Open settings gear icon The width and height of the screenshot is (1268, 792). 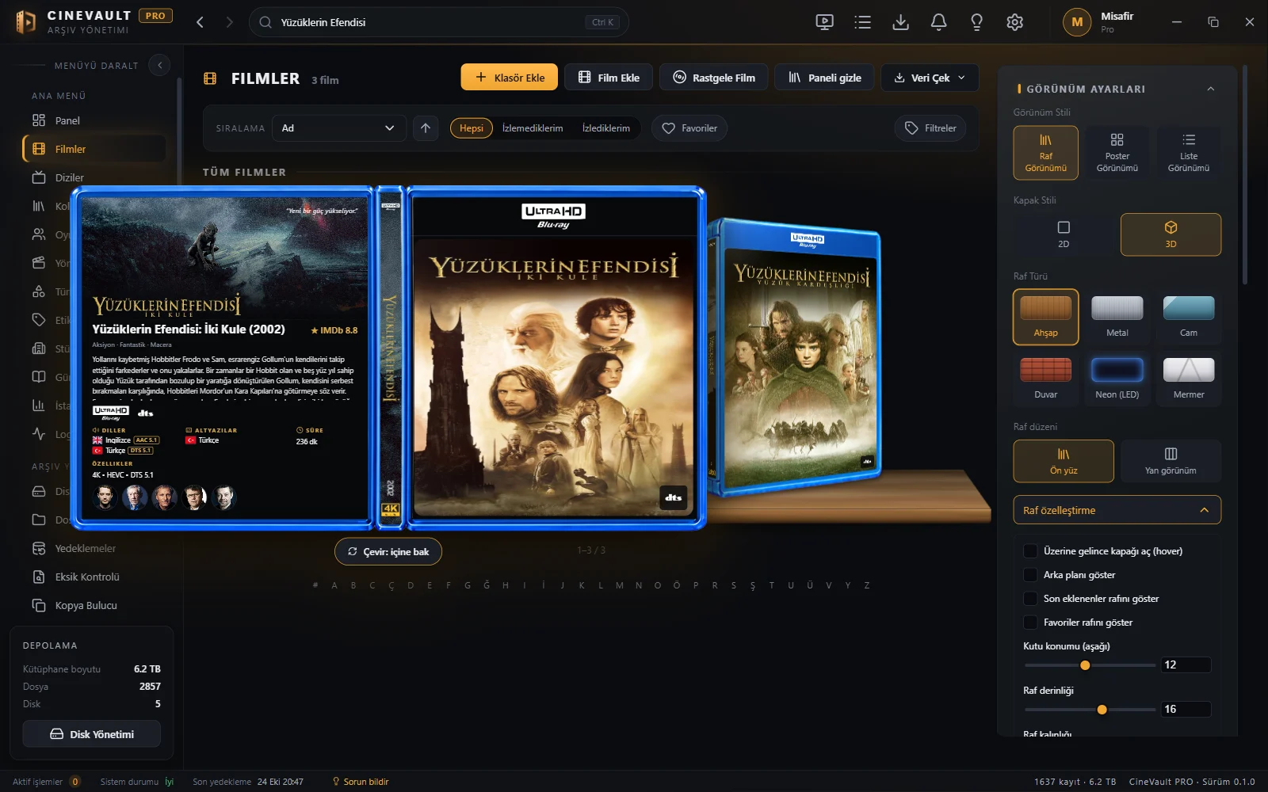pyautogui.click(x=1014, y=22)
